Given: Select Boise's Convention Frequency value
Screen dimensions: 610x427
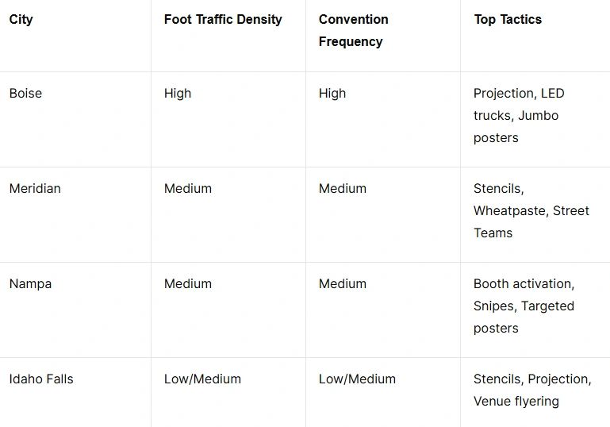Looking at the screenshot, I should (332, 94).
